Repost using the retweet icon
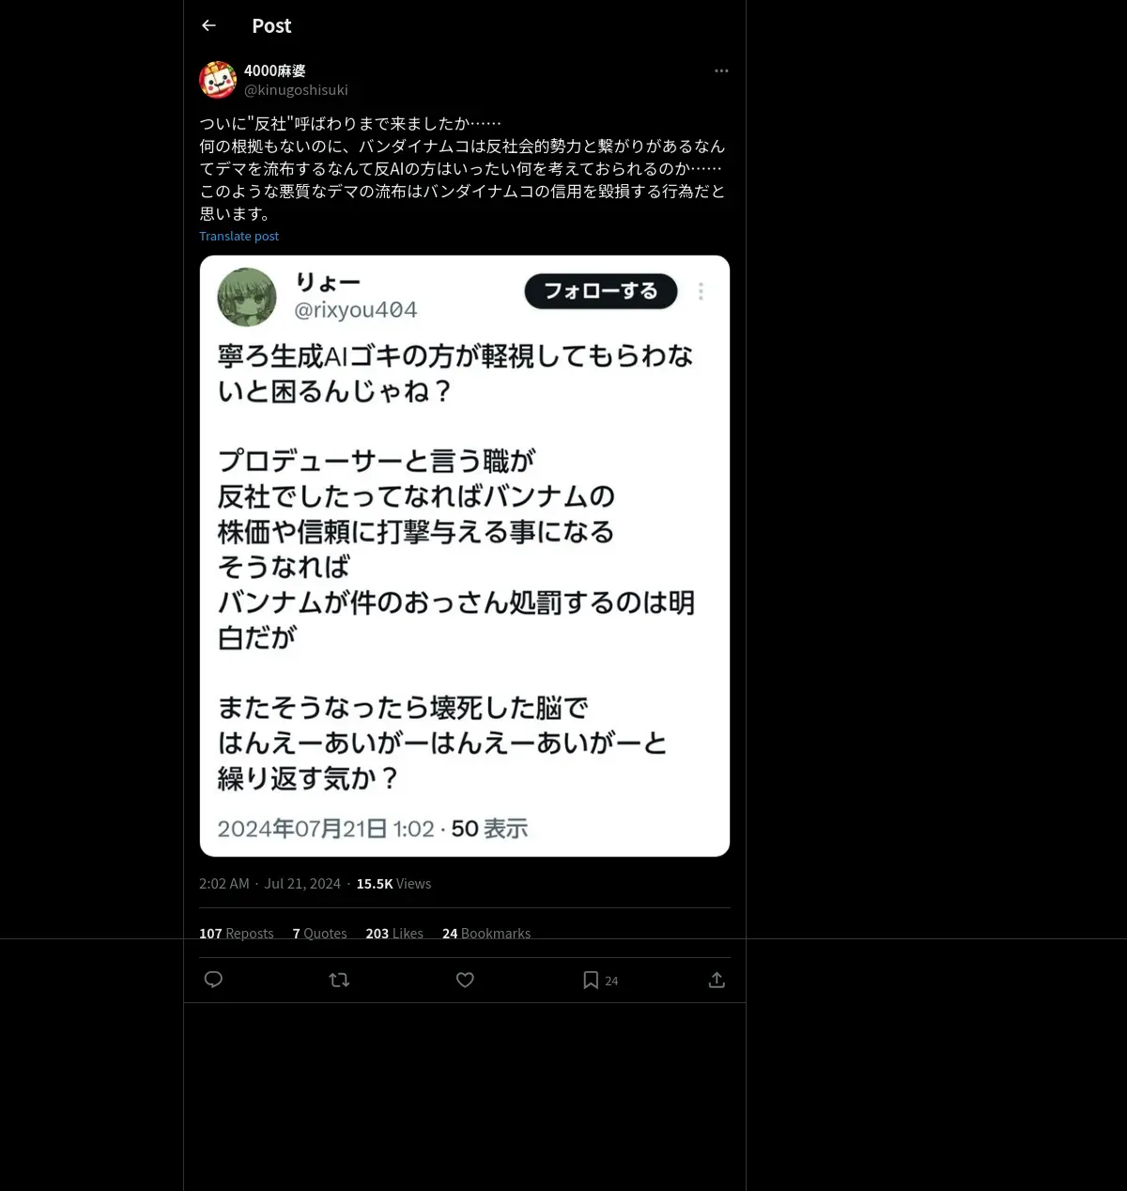The height and width of the screenshot is (1191, 1127). pos(339,980)
